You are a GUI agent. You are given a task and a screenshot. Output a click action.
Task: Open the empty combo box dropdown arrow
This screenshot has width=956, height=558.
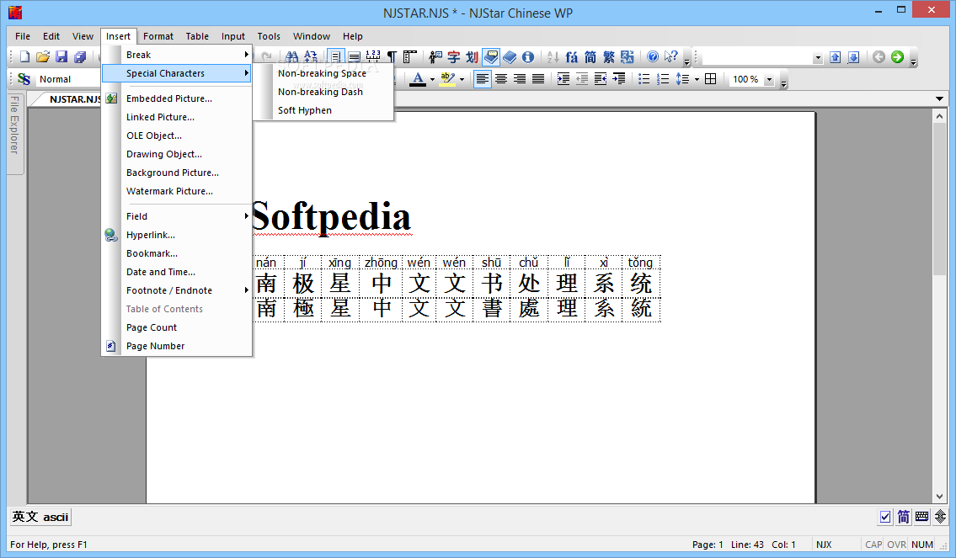(818, 58)
